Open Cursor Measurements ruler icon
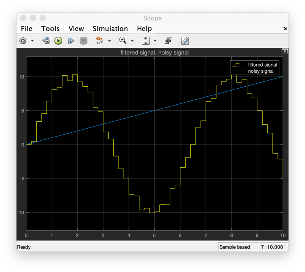305x272 pixels. pos(185,41)
